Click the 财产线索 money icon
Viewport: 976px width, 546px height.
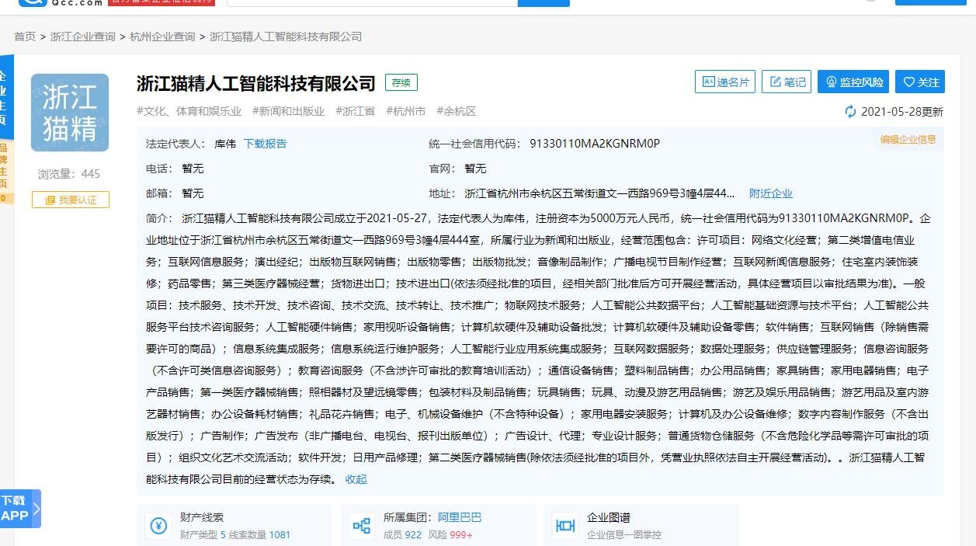158,525
